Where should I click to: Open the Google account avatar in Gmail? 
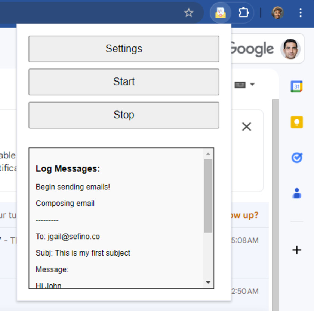click(290, 49)
